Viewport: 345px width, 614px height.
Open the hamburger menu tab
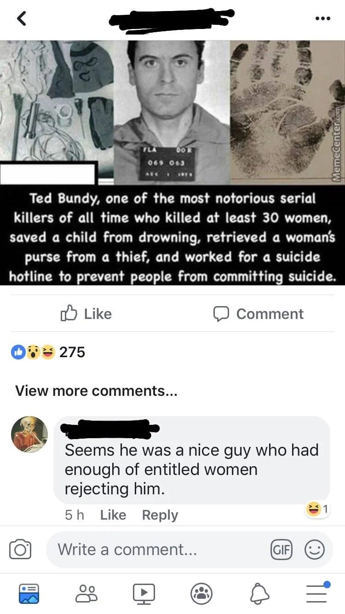[x=317, y=593]
